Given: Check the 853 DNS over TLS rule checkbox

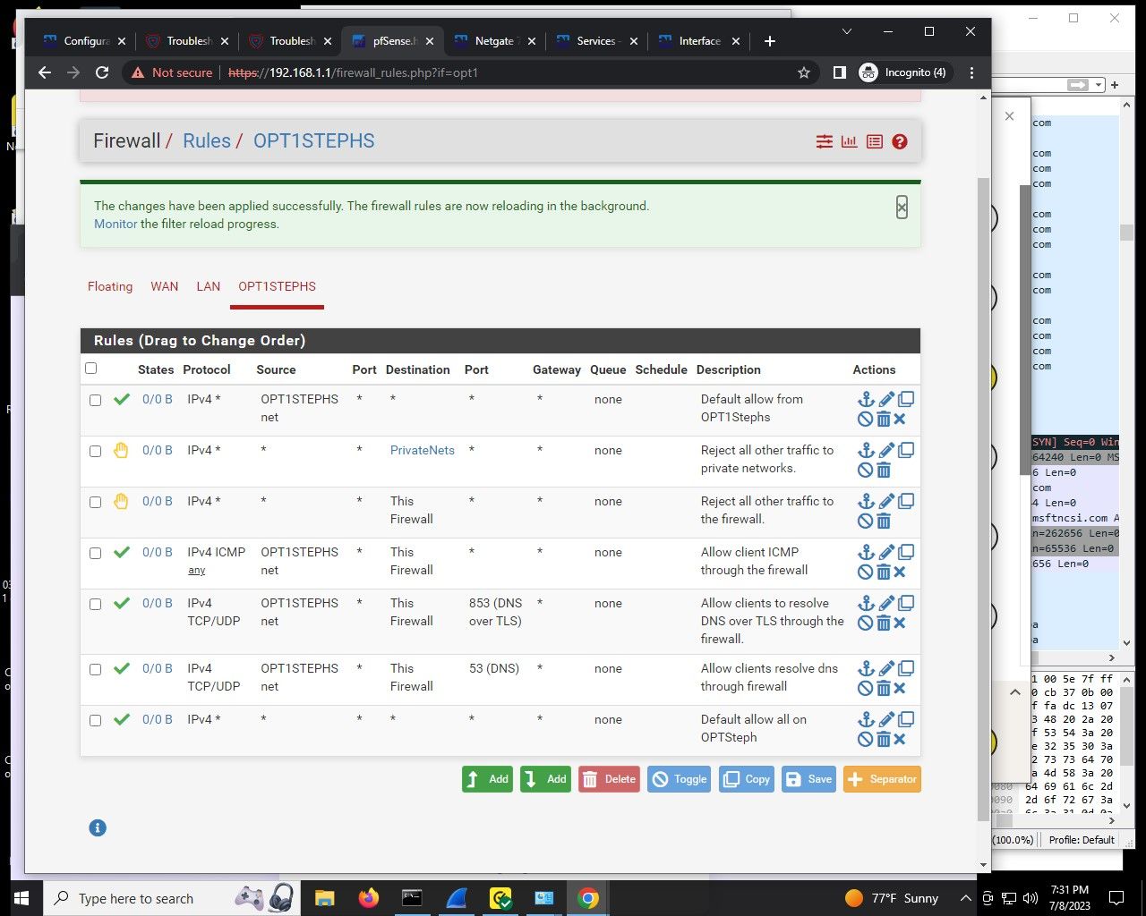Looking at the screenshot, I should (96, 604).
